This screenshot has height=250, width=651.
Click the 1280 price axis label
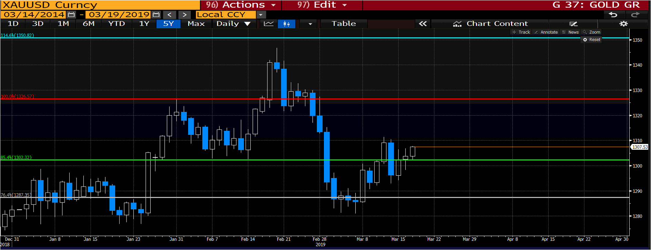637,216
